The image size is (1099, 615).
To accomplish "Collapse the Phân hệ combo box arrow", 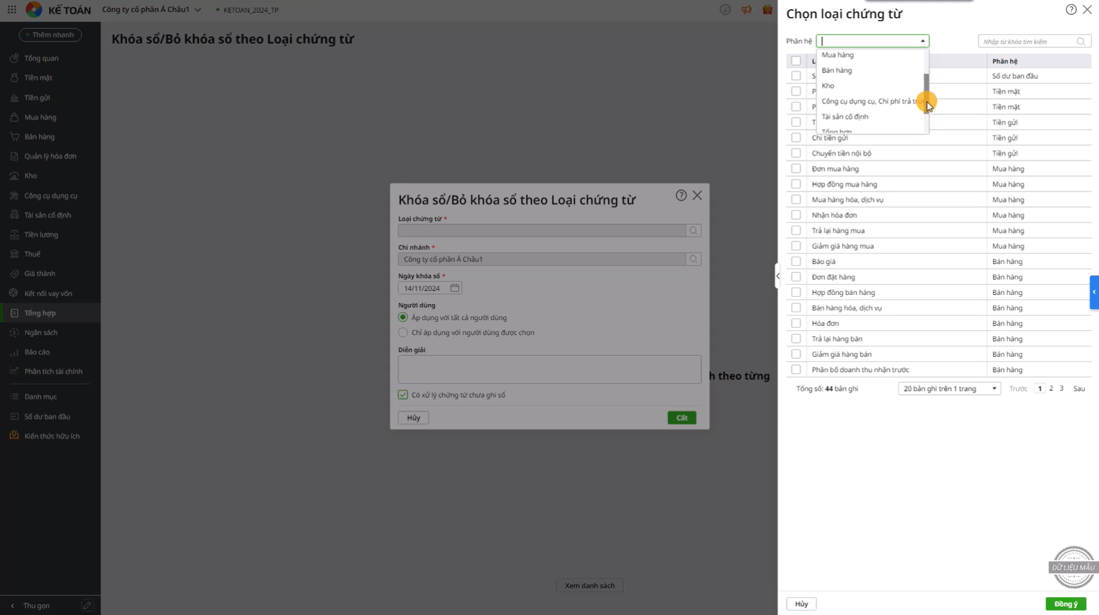I will [x=922, y=41].
